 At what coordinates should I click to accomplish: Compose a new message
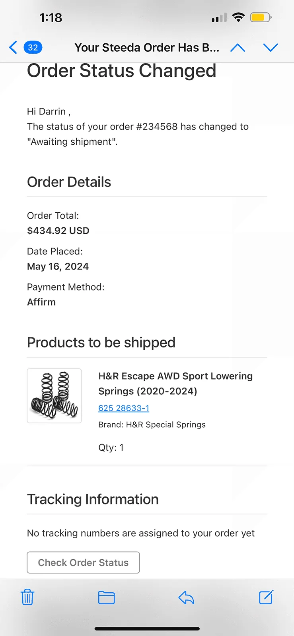click(266, 597)
